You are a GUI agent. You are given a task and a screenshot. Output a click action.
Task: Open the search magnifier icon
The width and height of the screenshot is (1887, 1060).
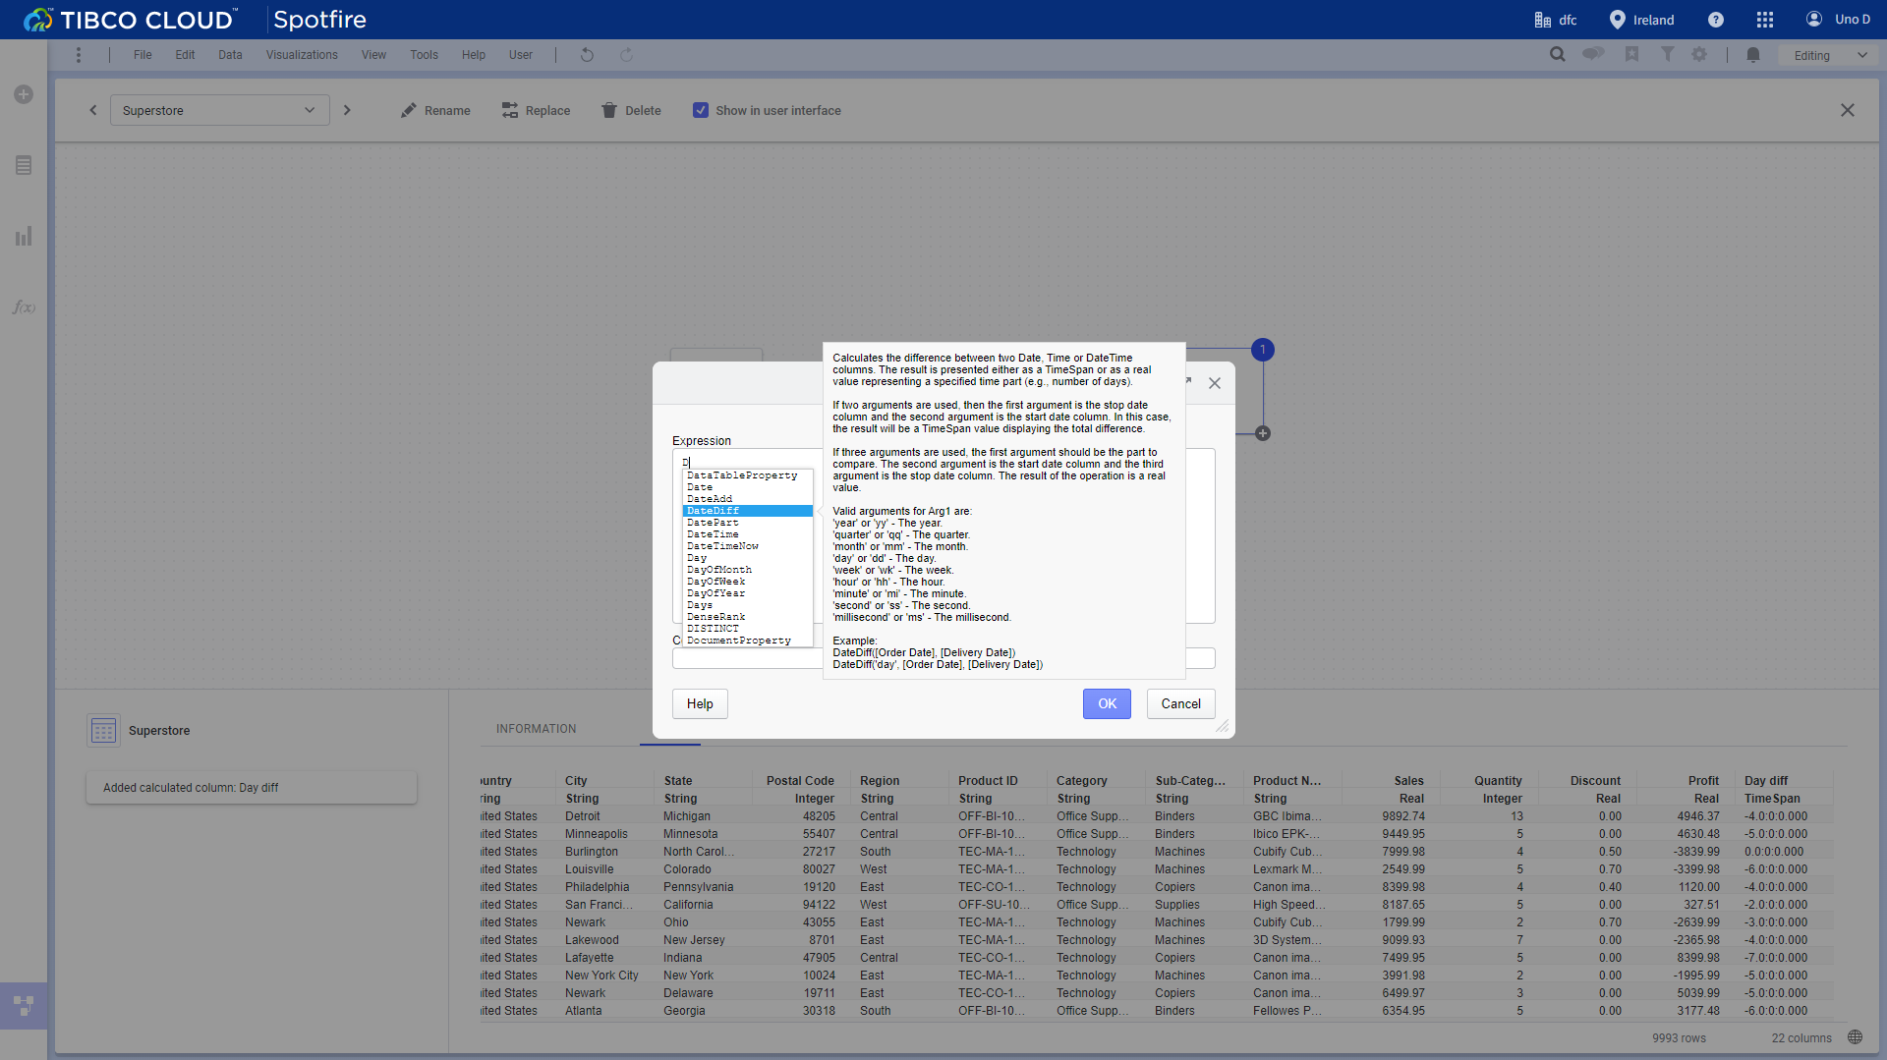coord(1557,55)
